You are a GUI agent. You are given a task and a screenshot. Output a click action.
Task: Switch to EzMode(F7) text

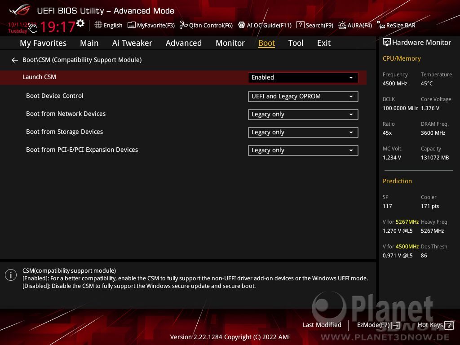(x=373, y=325)
